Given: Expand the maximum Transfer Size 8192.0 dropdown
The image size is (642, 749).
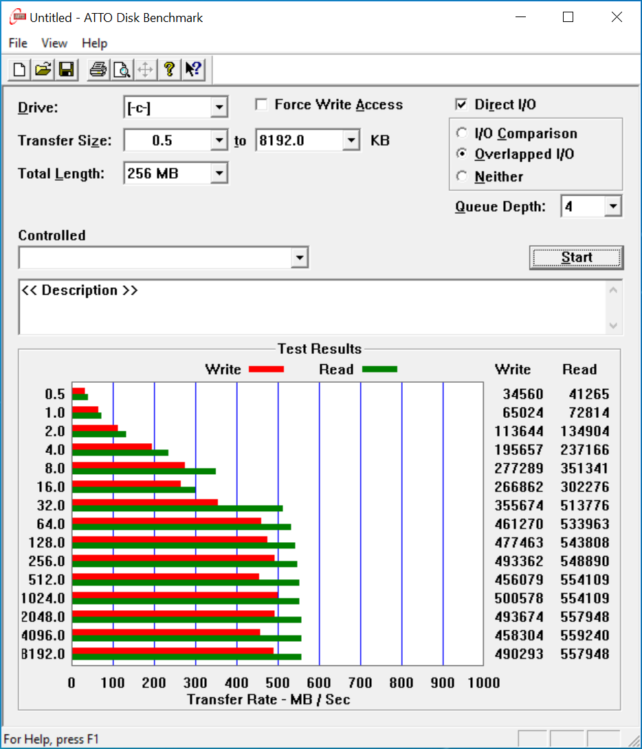Looking at the screenshot, I should pyautogui.click(x=351, y=140).
